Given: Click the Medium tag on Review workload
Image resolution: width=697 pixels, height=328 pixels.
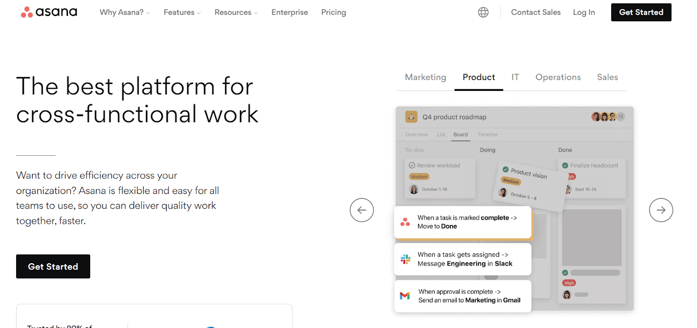Looking at the screenshot, I should [419, 177].
